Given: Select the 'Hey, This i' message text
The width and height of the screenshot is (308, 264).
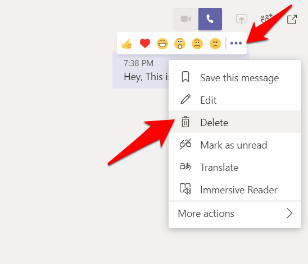Looking at the screenshot, I should 146,77.
